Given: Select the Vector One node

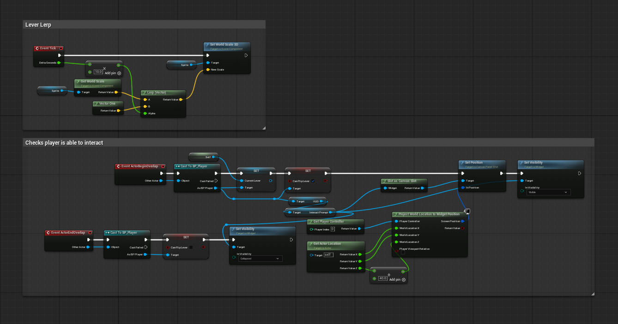Looking at the screenshot, I should tap(108, 103).
